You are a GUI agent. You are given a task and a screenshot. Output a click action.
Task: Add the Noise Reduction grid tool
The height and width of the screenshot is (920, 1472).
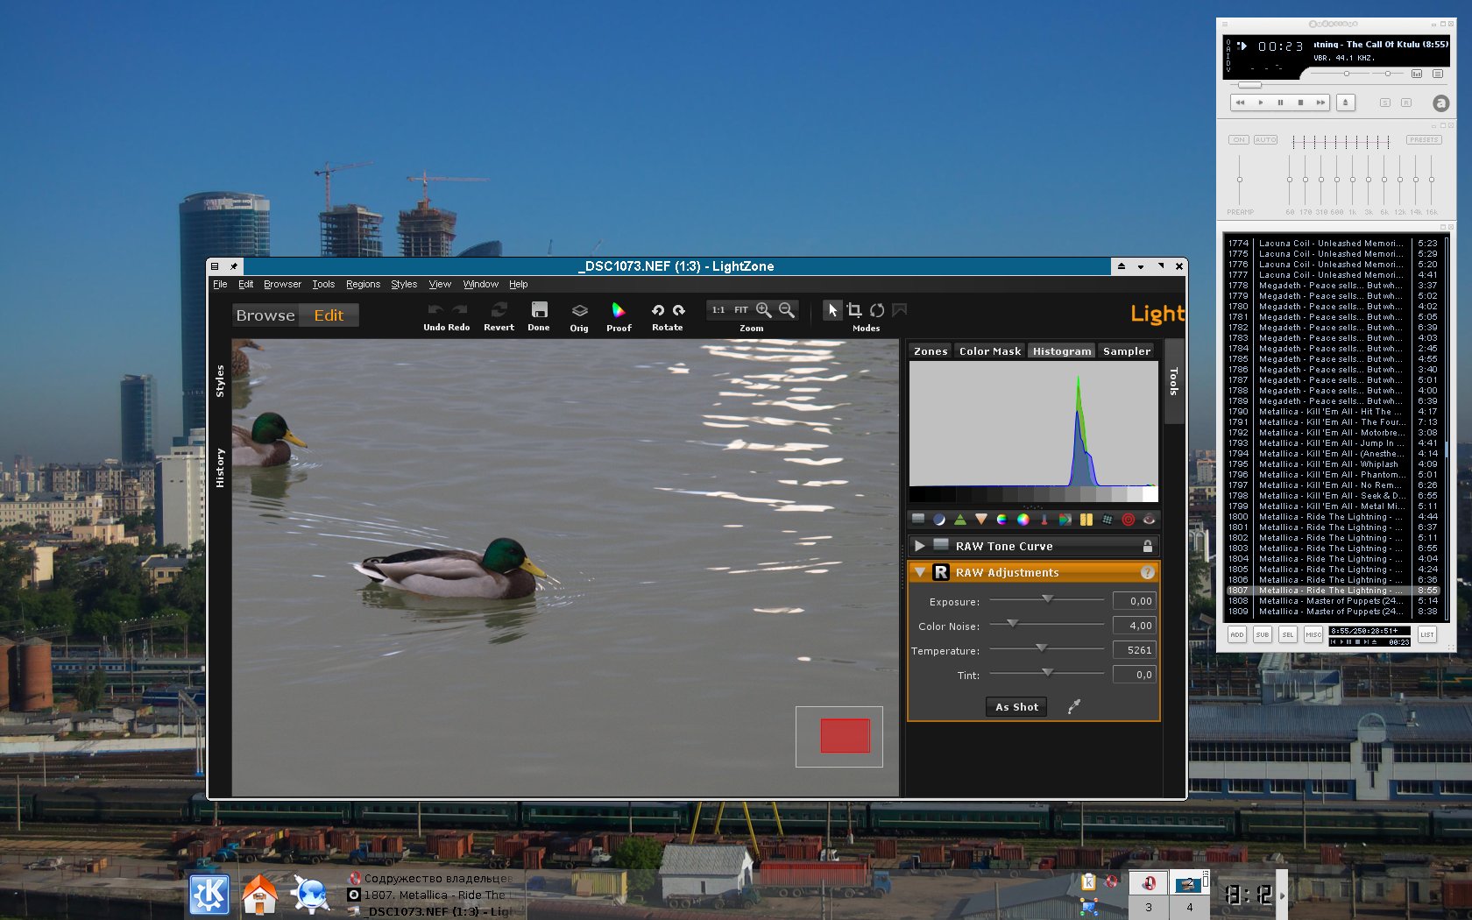(x=1108, y=520)
